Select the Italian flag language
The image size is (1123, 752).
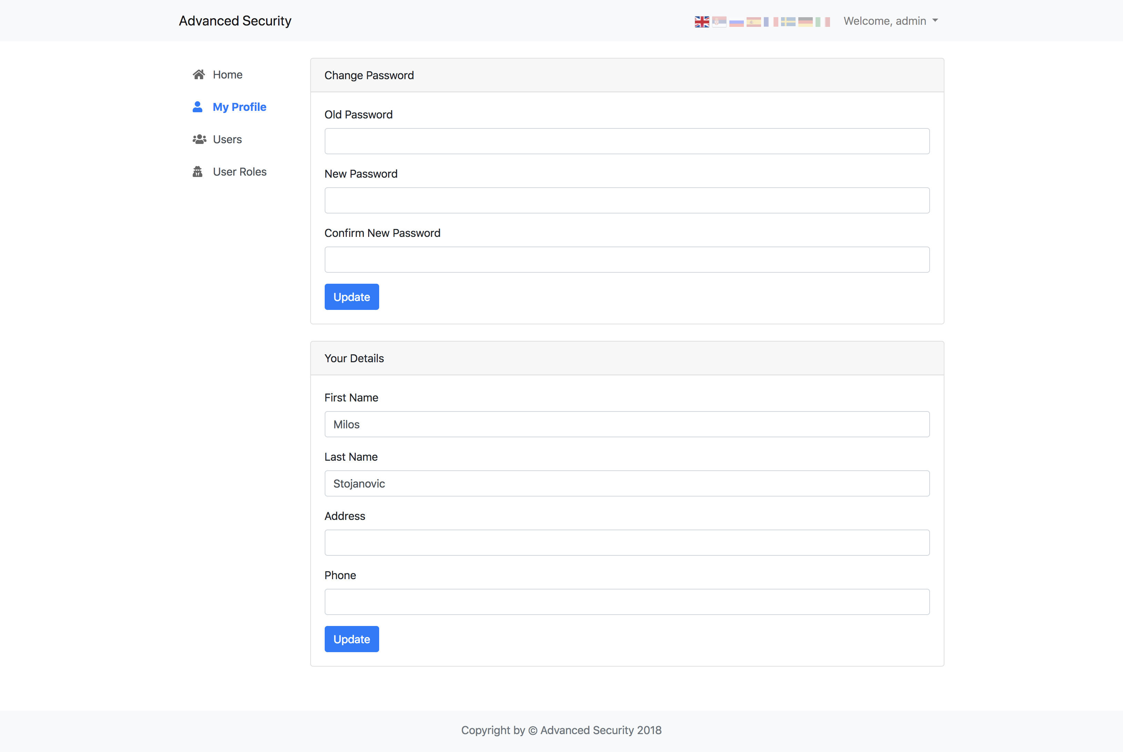[822, 22]
